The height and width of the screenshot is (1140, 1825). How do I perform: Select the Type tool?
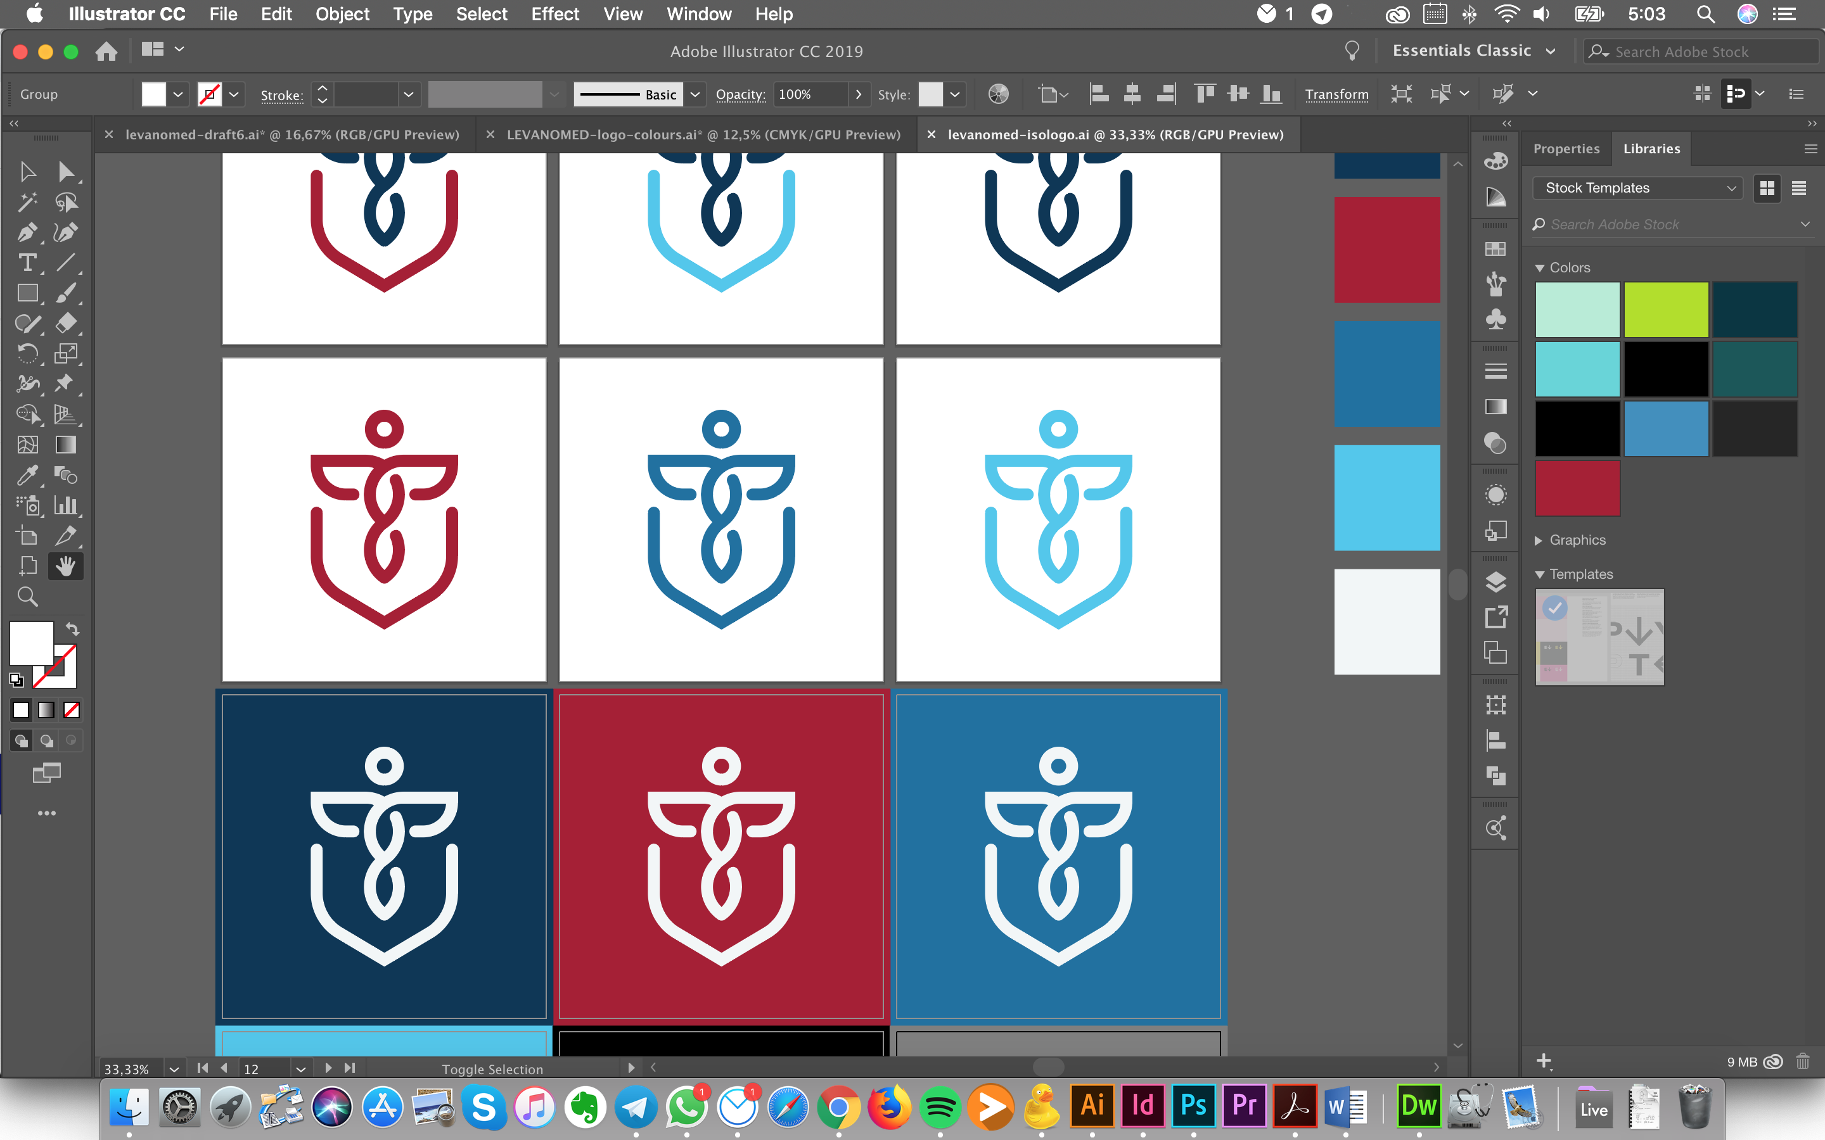27,262
